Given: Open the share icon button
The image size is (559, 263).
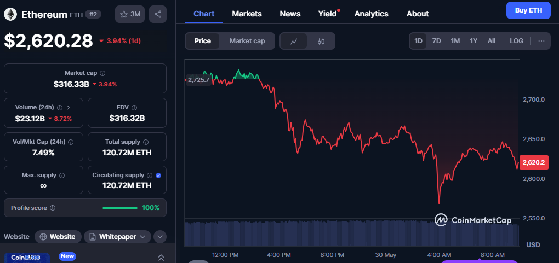Looking at the screenshot, I should pos(158,14).
